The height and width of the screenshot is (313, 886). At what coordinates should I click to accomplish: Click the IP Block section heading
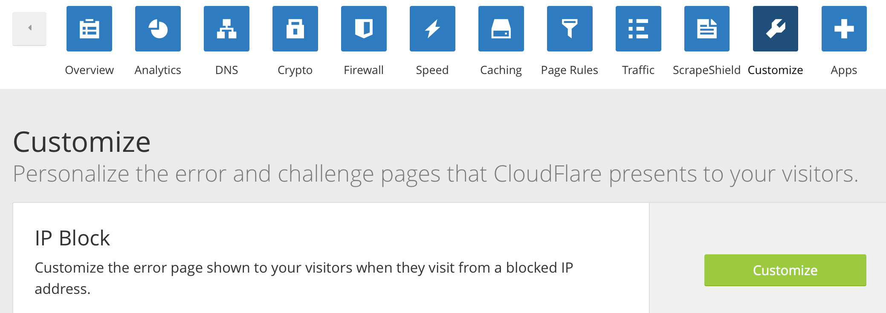click(x=72, y=238)
